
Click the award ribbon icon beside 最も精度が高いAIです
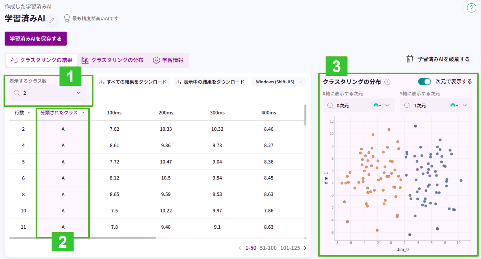[67, 18]
